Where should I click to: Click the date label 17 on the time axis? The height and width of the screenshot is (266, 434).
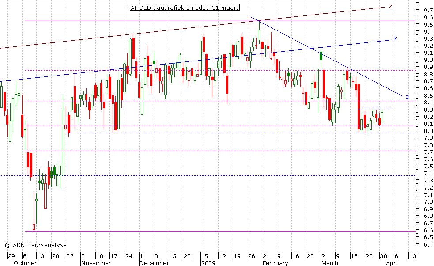114,256
